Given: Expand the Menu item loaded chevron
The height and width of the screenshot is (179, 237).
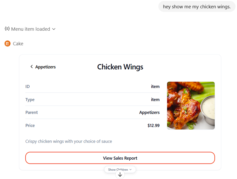Looking at the screenshot, I should [x=54, y=29].
